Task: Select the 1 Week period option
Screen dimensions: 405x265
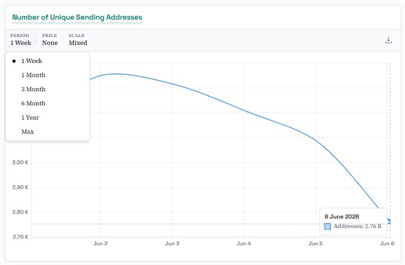Action: (48, 61)
